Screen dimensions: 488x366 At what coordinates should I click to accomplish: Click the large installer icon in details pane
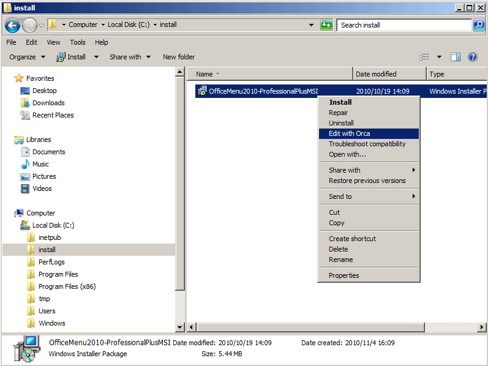pos(27,349)
